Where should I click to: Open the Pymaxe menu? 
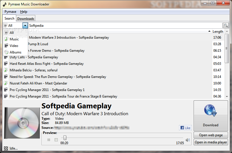coord(10,12)
